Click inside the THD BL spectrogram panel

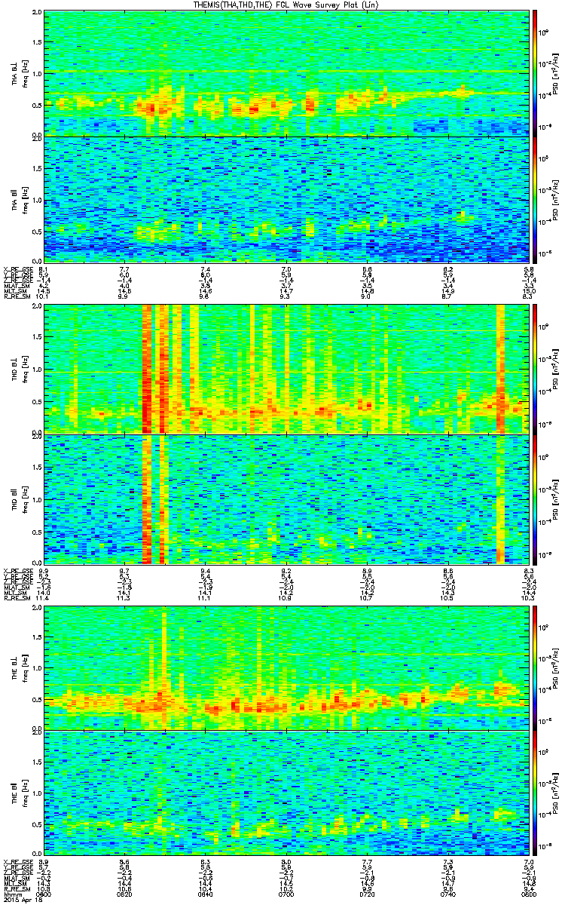[x=286, y=370]
